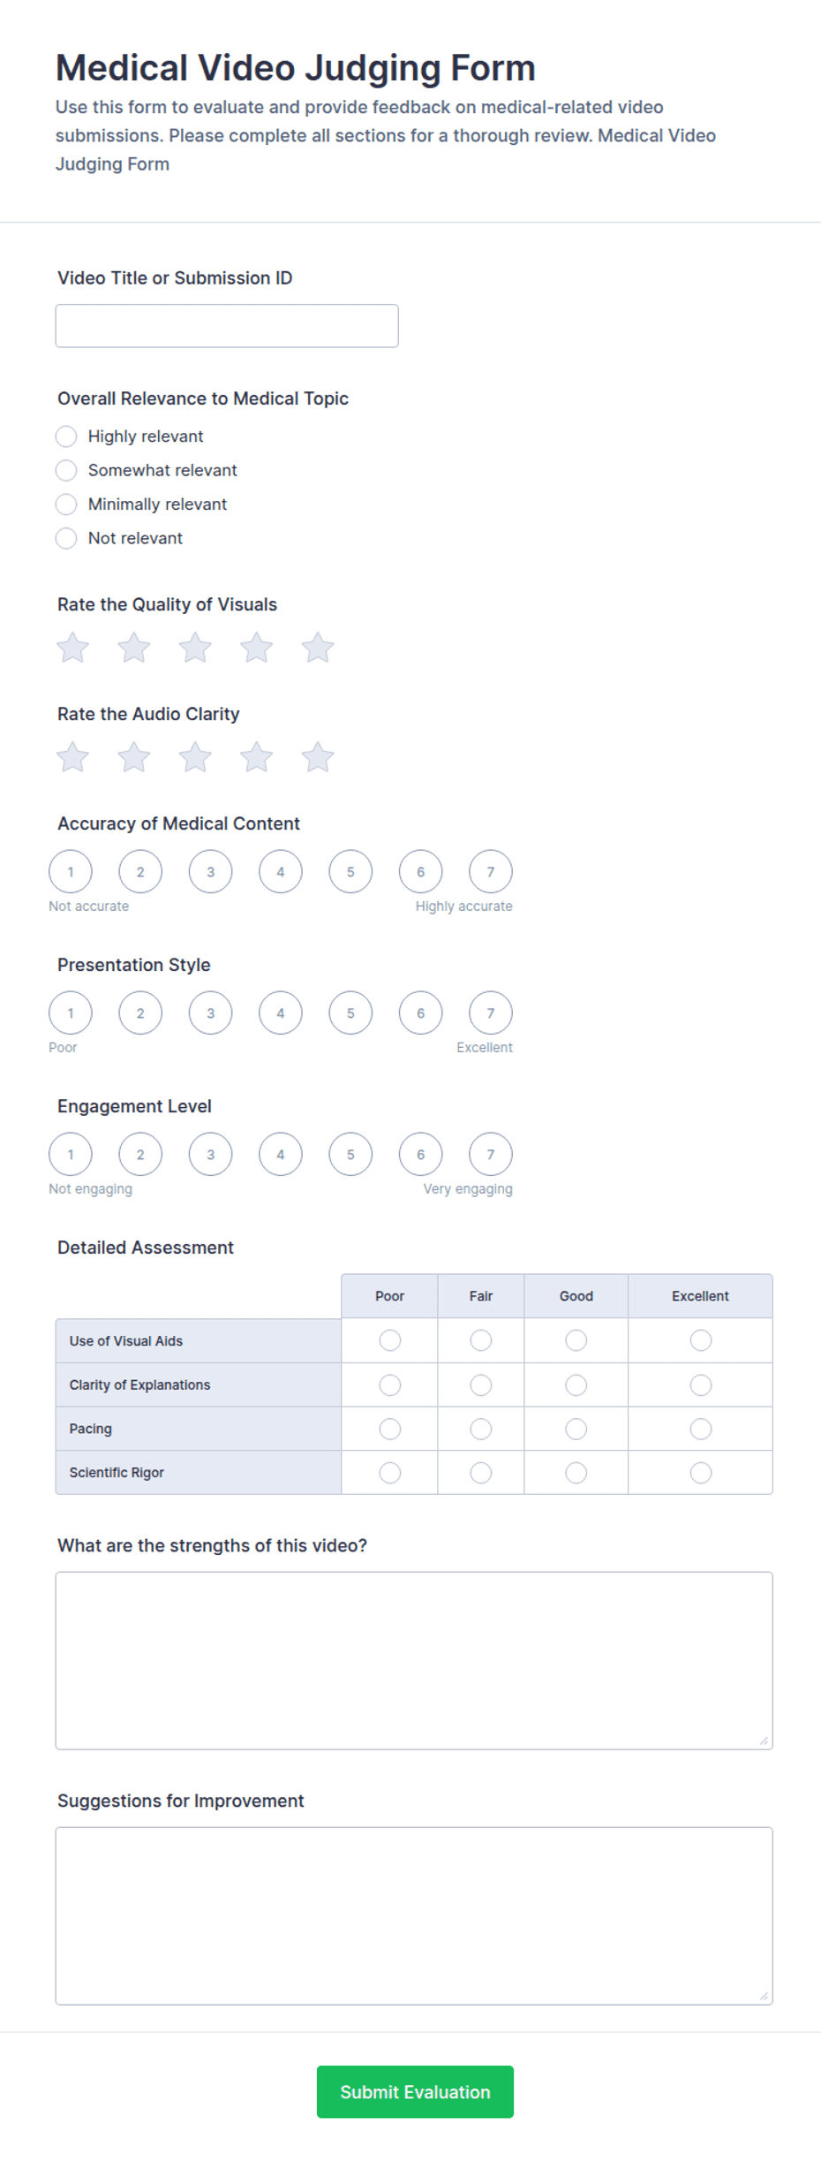Set Scientific Rigor to Good
This screenshot has height=2162, width=821.
[x=576, y=1473]
